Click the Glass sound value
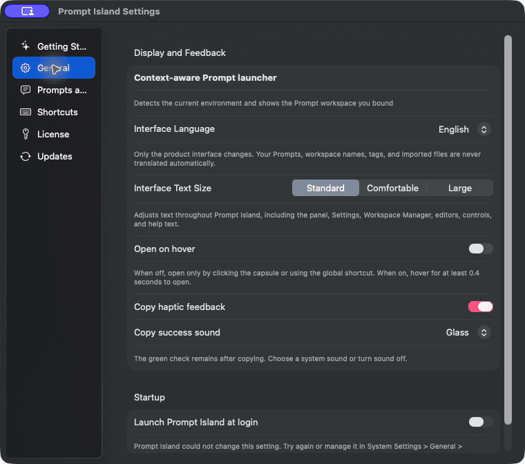Viewport: 525px width, 464px height. [457, 332]
